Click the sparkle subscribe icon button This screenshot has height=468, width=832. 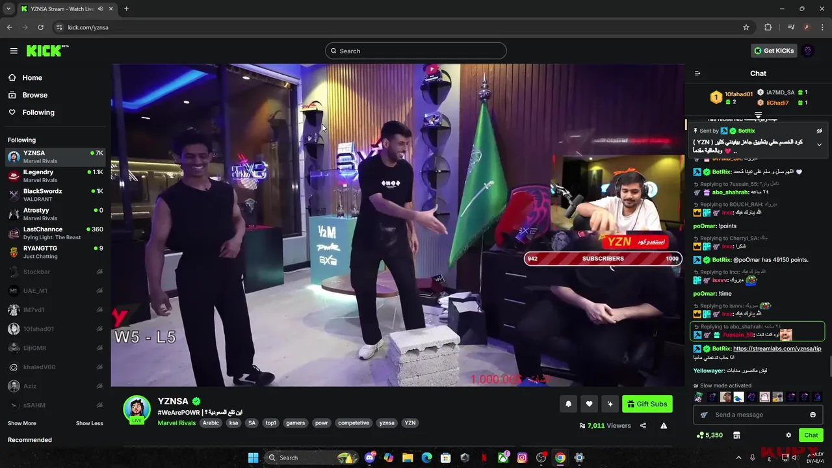click(610, 404)
